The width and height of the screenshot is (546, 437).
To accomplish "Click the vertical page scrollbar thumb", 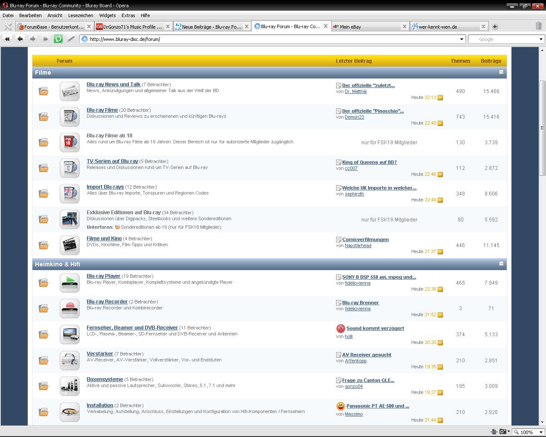I will tap(542, 128).
